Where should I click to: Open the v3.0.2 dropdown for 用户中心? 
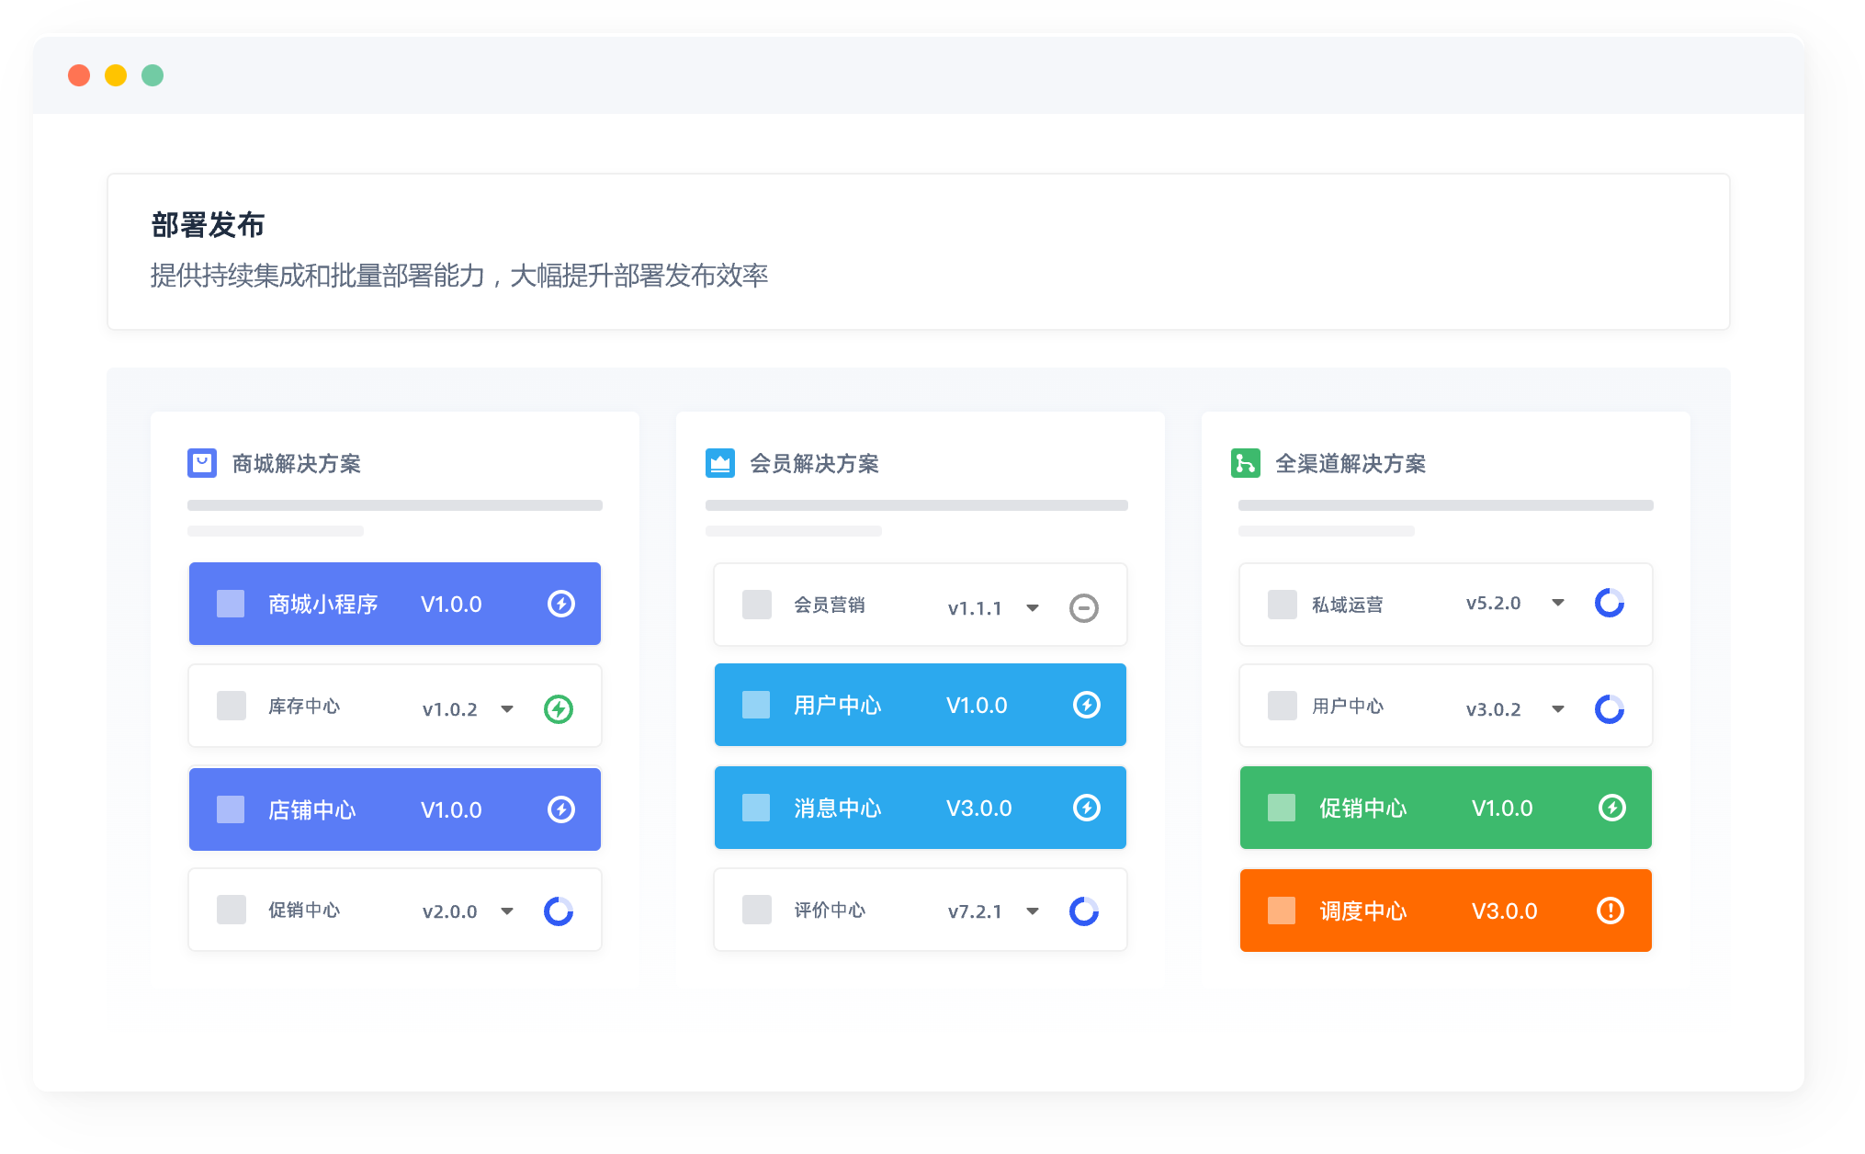pos(1558,708)
